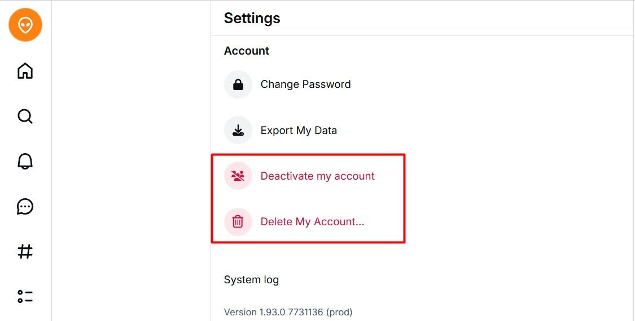Click the blank column left of Settings
This screenshot has height=321, width=635.
pyautogui.click(x=131, y=160)
